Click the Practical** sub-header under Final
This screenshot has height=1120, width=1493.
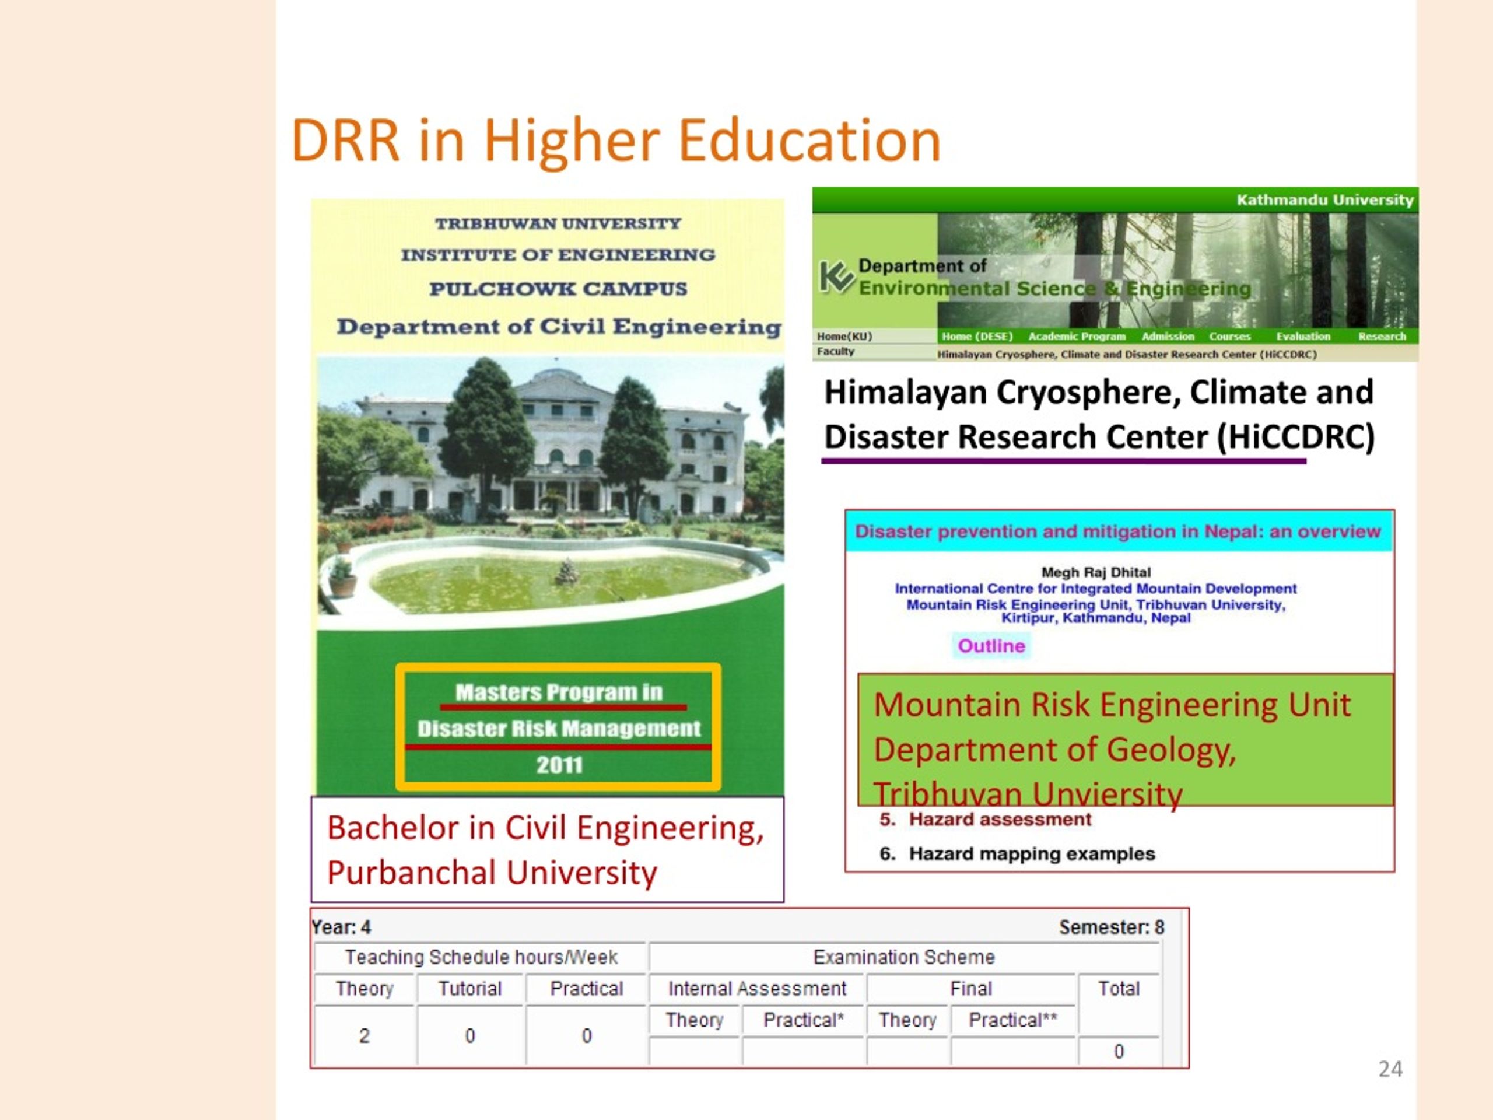pyautogui.click(x=1012, y=1020)
